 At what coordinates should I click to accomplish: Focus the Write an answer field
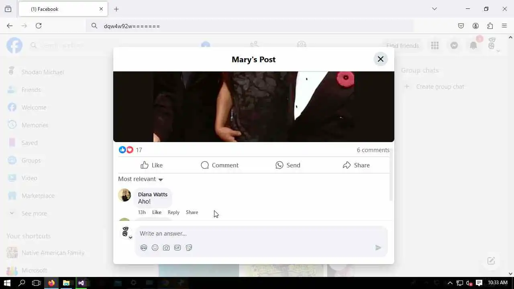261,234
